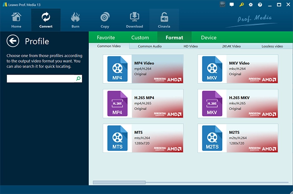Show the HD Video category
The image size is (293, 194).
pyautogui.click(x=191, y=46)
